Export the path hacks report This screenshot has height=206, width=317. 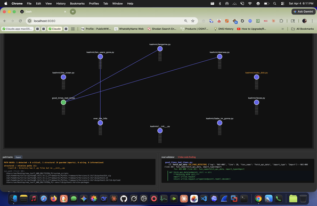tap(19, 157)
